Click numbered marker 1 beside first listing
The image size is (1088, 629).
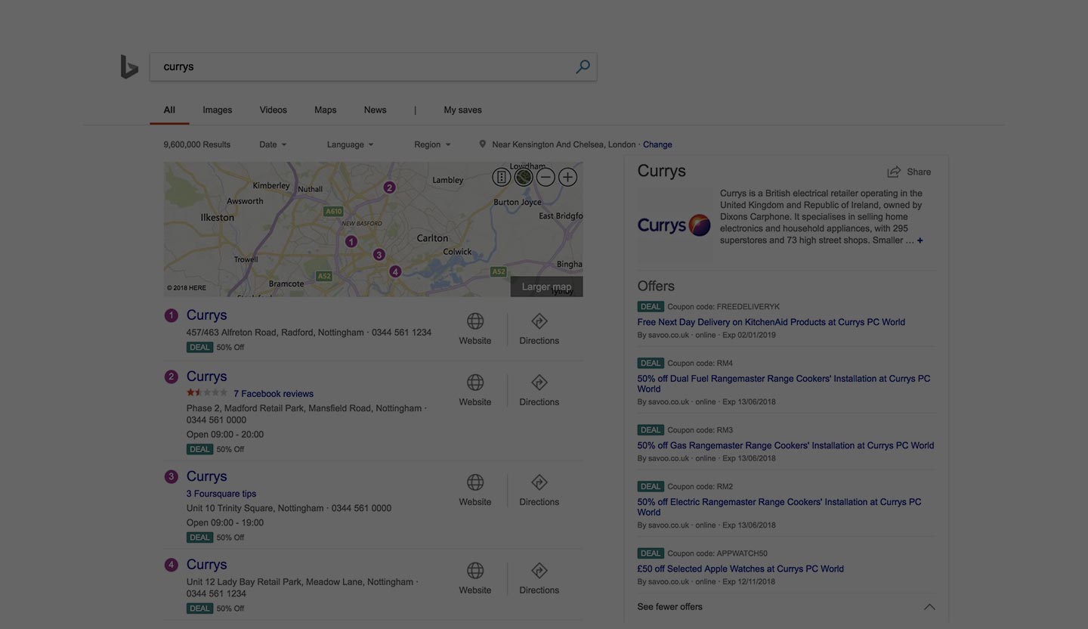172,315
